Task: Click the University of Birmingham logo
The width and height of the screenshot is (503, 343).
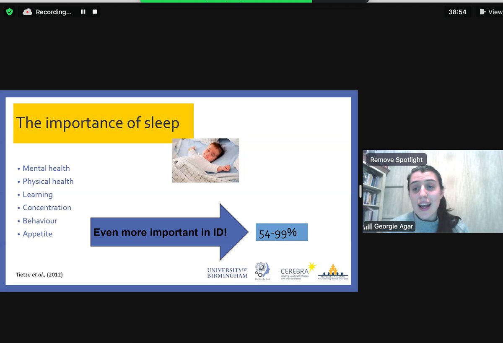Action: point(227,273)
